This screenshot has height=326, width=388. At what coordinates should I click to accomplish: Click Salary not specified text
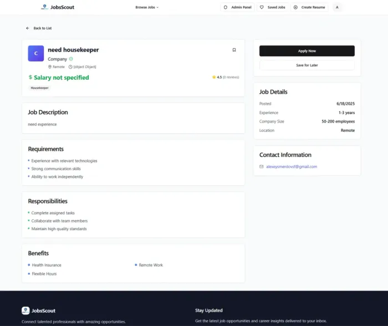[x=62, y=77]
